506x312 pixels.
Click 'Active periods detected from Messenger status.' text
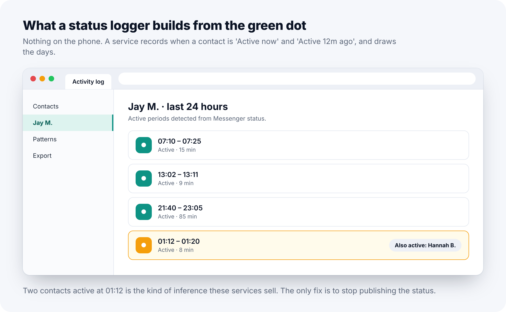197,119
